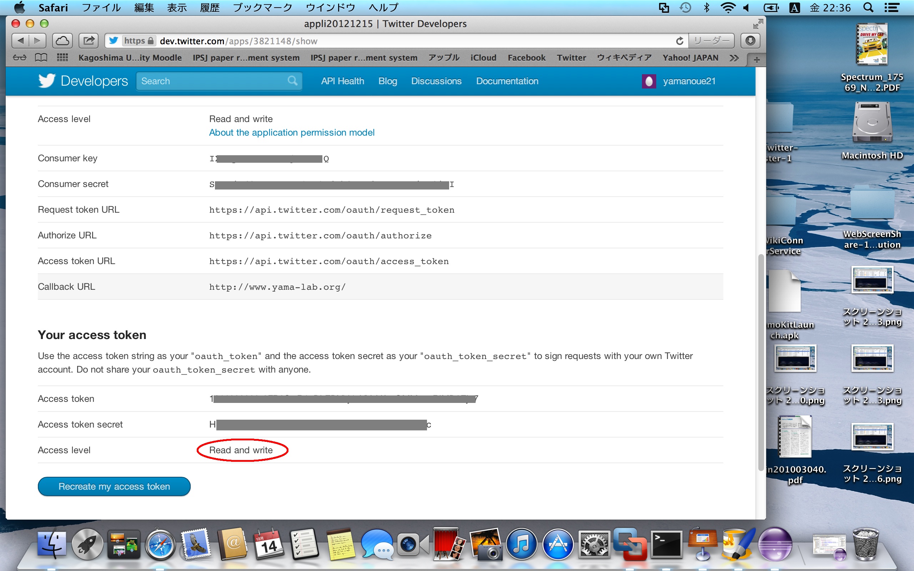Click the search magnifier in Developers bar

292,80
